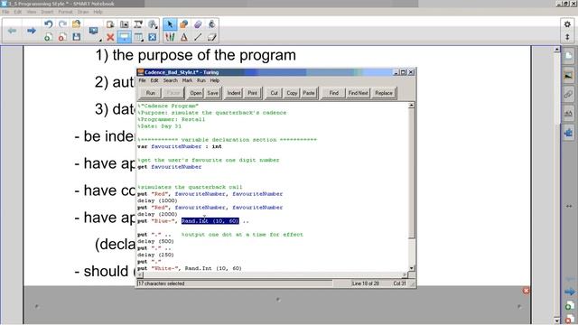Viewport: 578px width, 325px height.
Task: Open the Page Sorter side tab
Action: pos(568,56)
